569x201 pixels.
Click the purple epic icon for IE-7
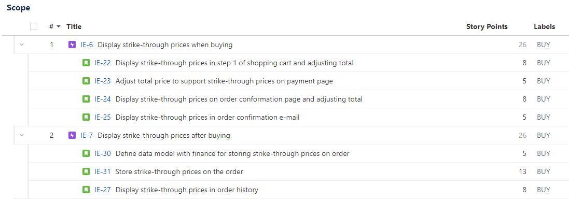pos(72,135)
